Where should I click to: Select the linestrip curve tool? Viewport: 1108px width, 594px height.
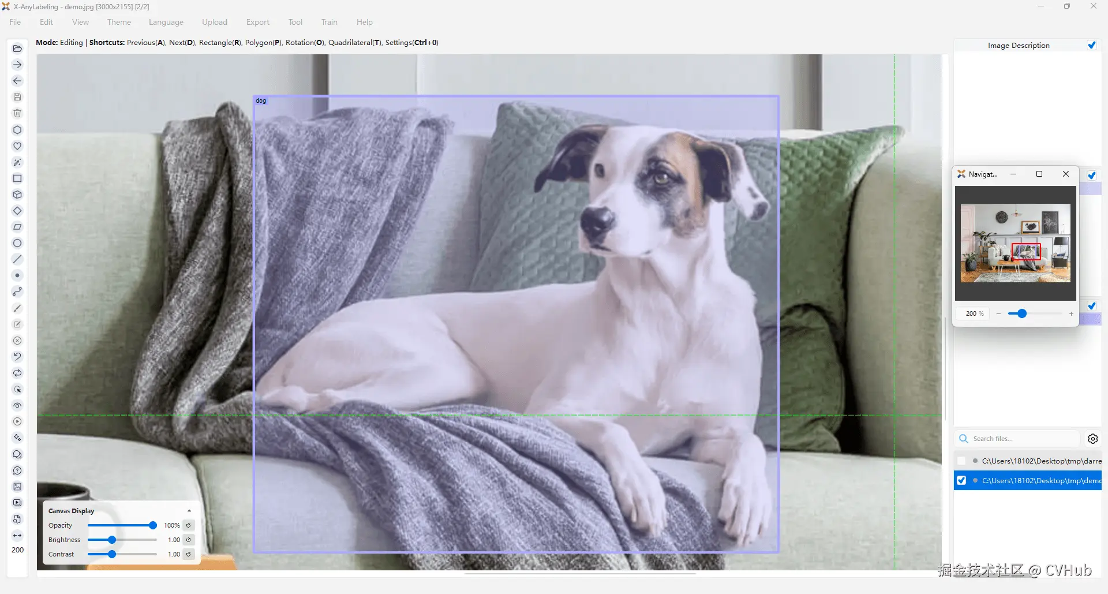click(17, 292)
